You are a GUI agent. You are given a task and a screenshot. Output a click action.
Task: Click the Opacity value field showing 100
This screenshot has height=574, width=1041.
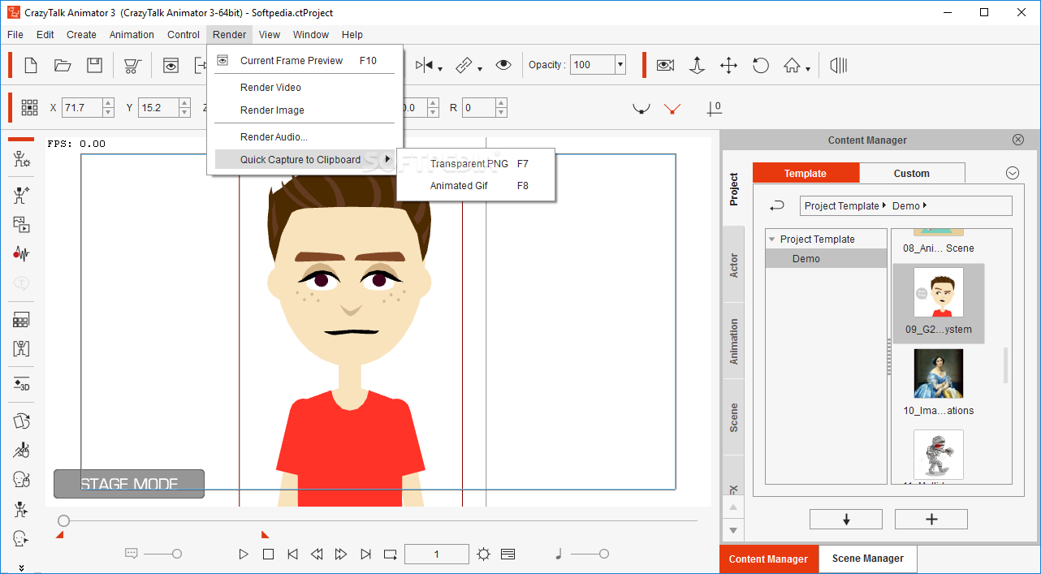[x=592, y=65]
